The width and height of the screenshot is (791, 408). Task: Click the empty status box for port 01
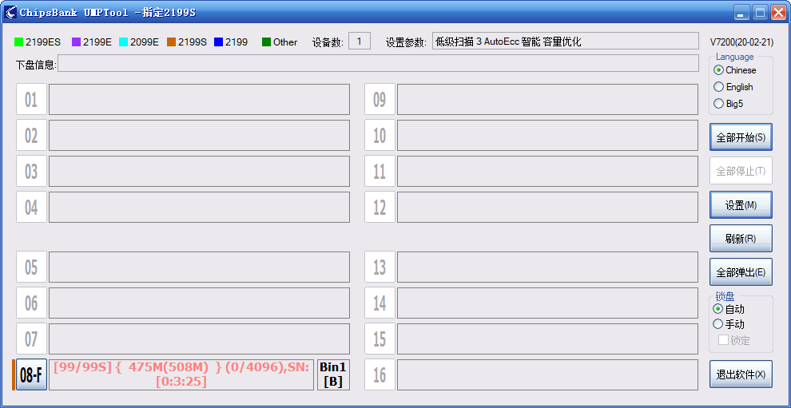(x=199, y=99)
